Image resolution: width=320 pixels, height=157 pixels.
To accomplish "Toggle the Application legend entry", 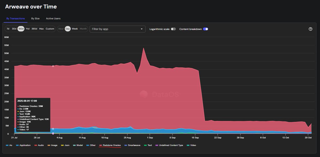I will click(x=23, y=145).
